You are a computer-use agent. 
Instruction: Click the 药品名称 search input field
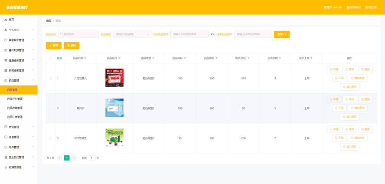(x=80, y=34)
